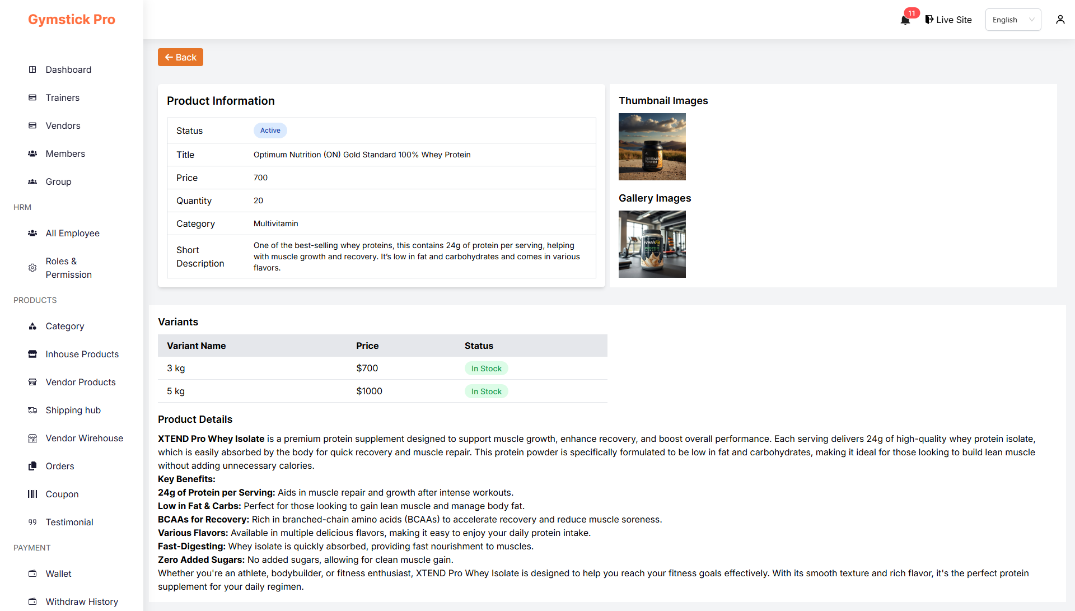Click the notification bell icon
1075x611 pixels.
coord(905,20)
